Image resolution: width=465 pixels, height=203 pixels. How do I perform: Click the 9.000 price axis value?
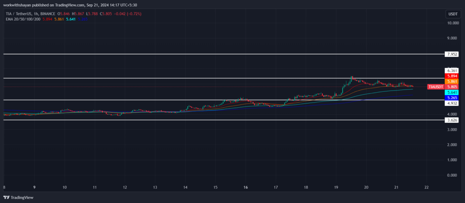453,38
